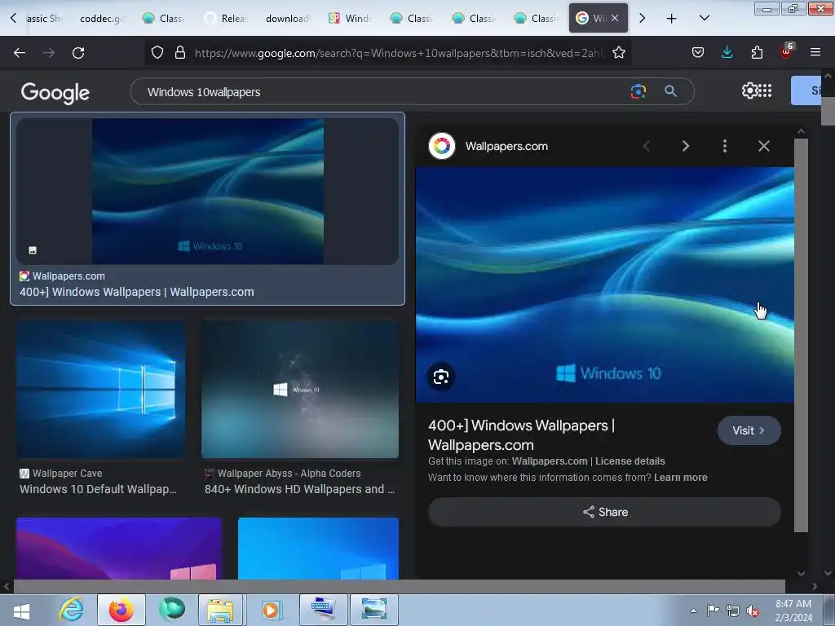Click the magnifier search button

(670, 91)
